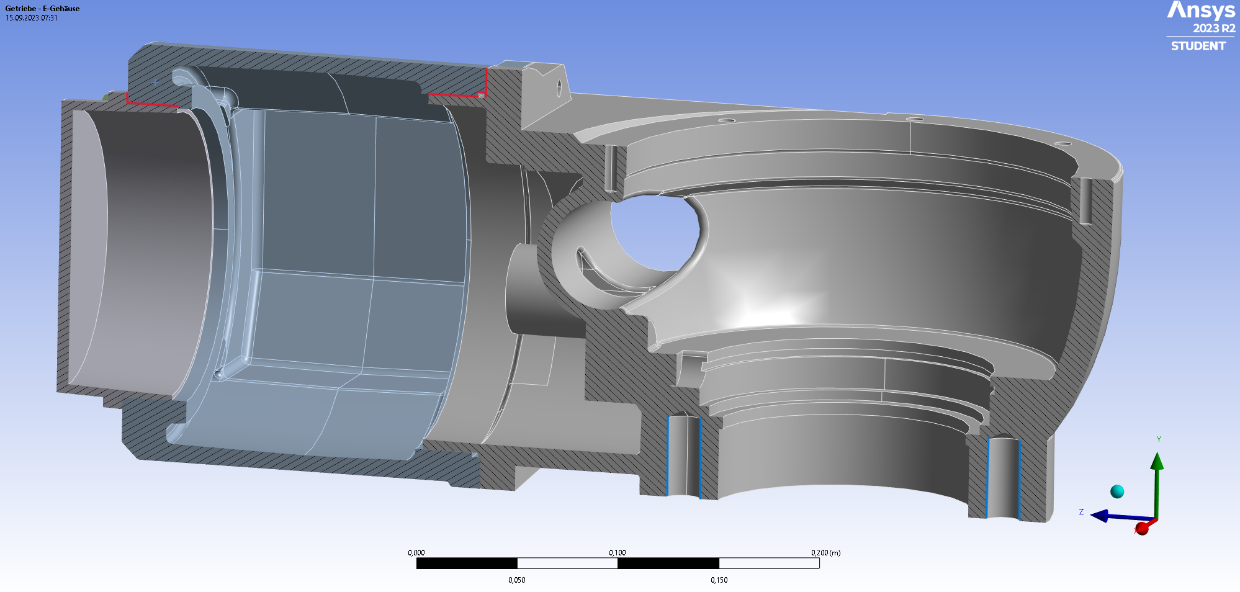Click the black-and-white scale ruler bar
The height and width of the screenshot is (592, 1240).
618,563
